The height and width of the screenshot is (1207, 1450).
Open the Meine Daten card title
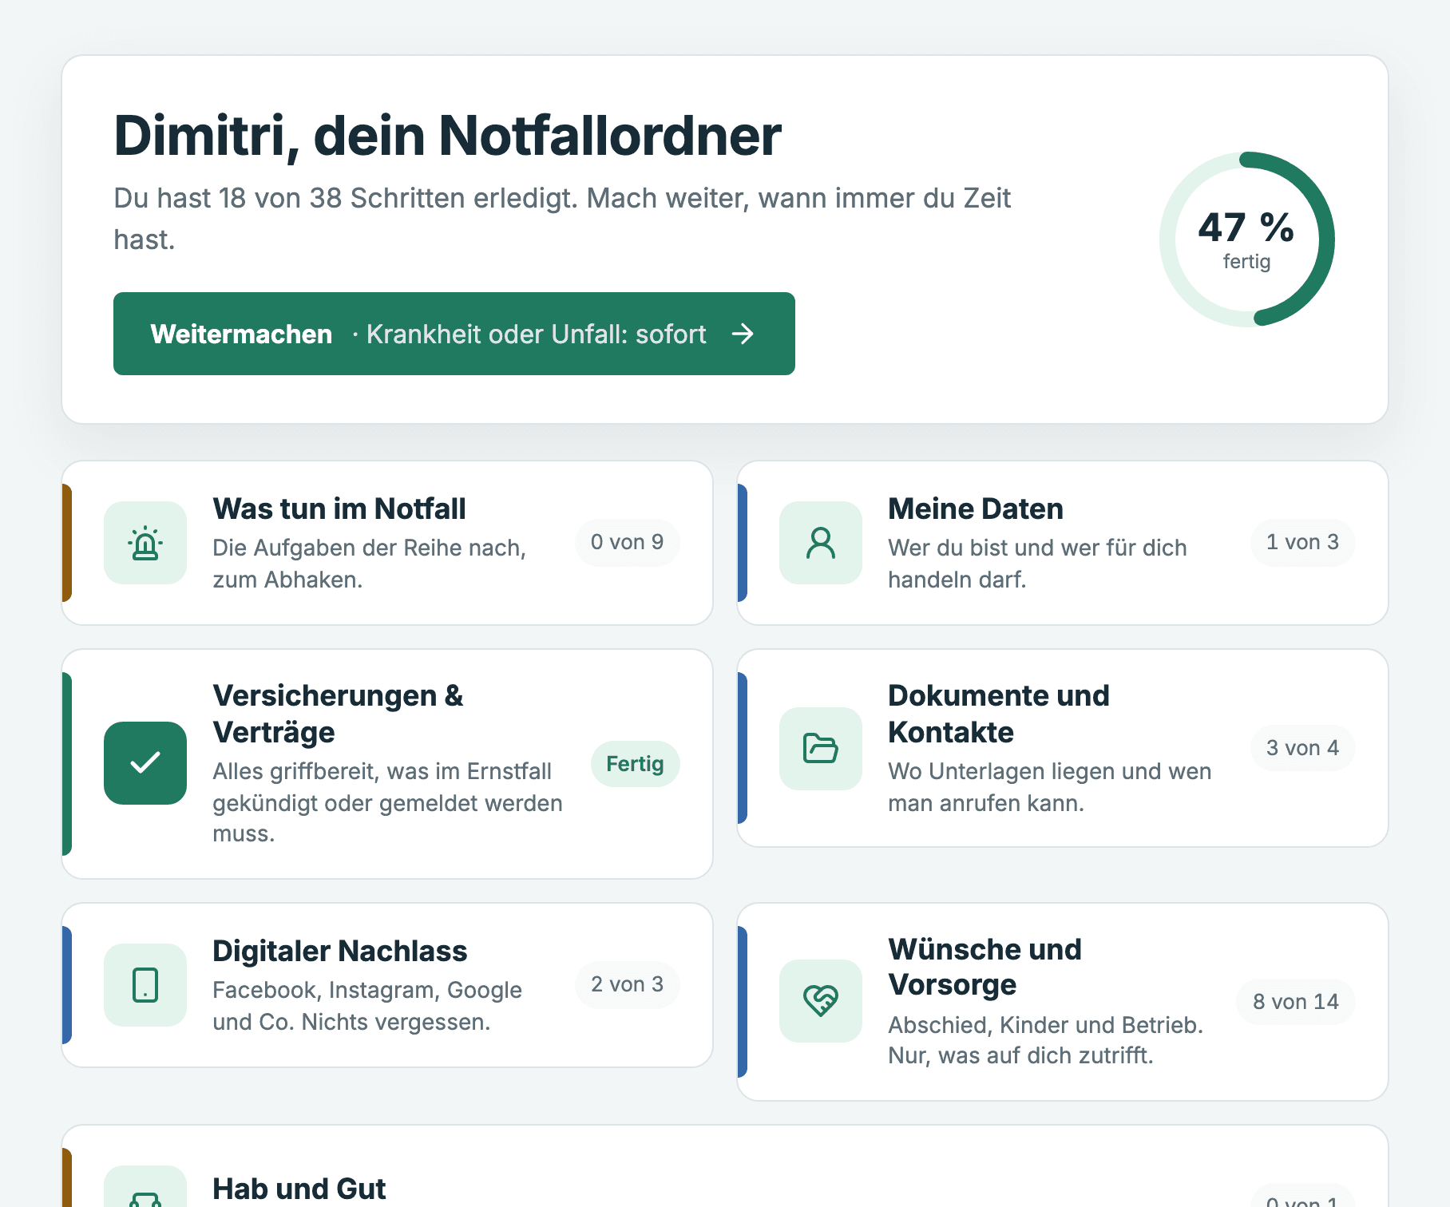(976, 509)
